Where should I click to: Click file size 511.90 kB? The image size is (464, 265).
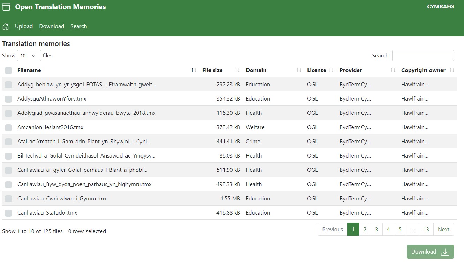coord(228,170)
